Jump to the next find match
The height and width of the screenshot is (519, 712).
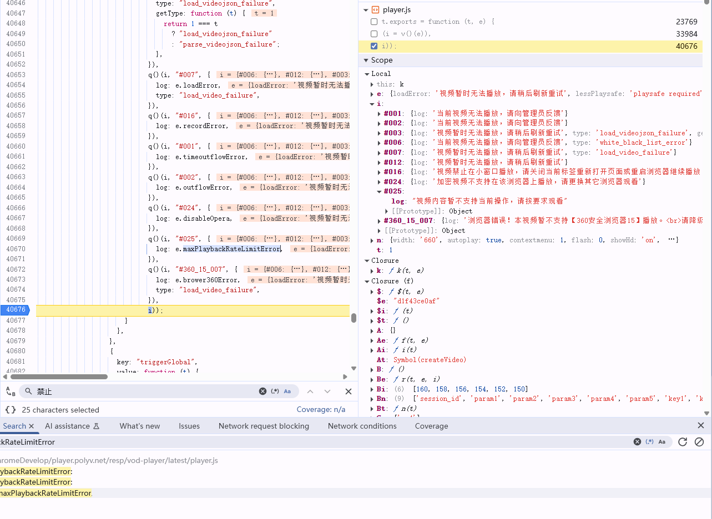click(x=327, y=391)
